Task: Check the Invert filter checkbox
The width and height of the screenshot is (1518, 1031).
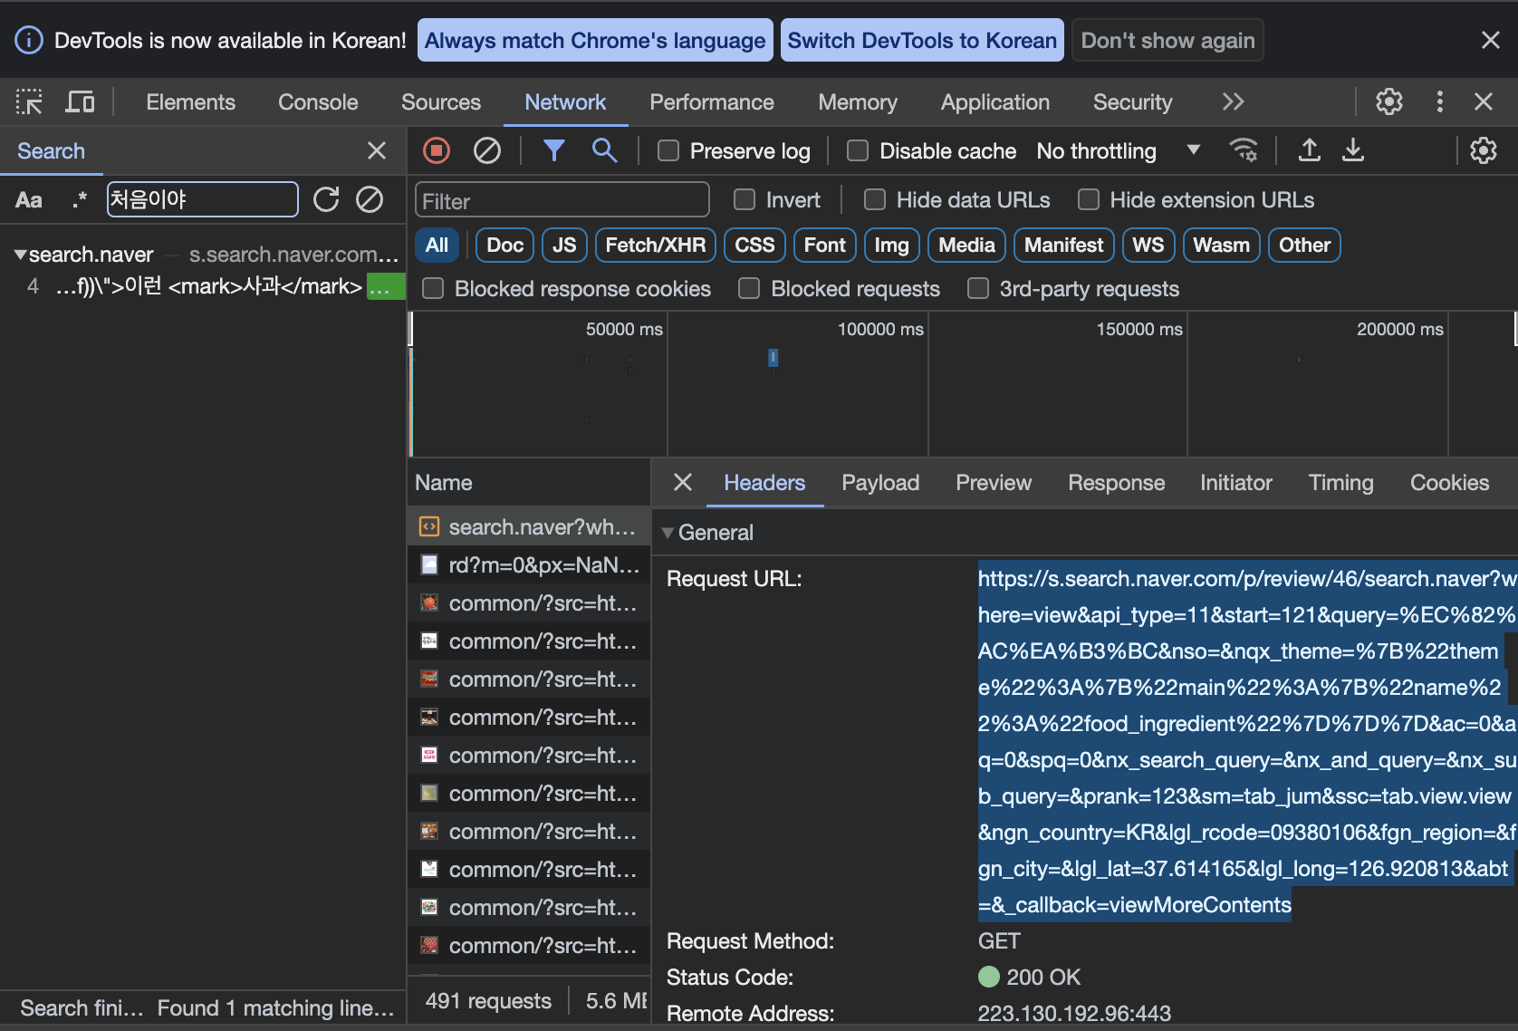Action: (745, 199)
